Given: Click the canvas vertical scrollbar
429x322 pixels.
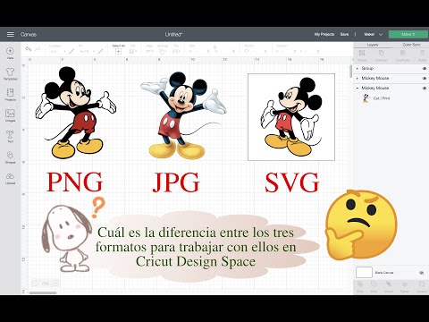Looking at the screenshot, I should pyautogui.click(x=351, y=72).
